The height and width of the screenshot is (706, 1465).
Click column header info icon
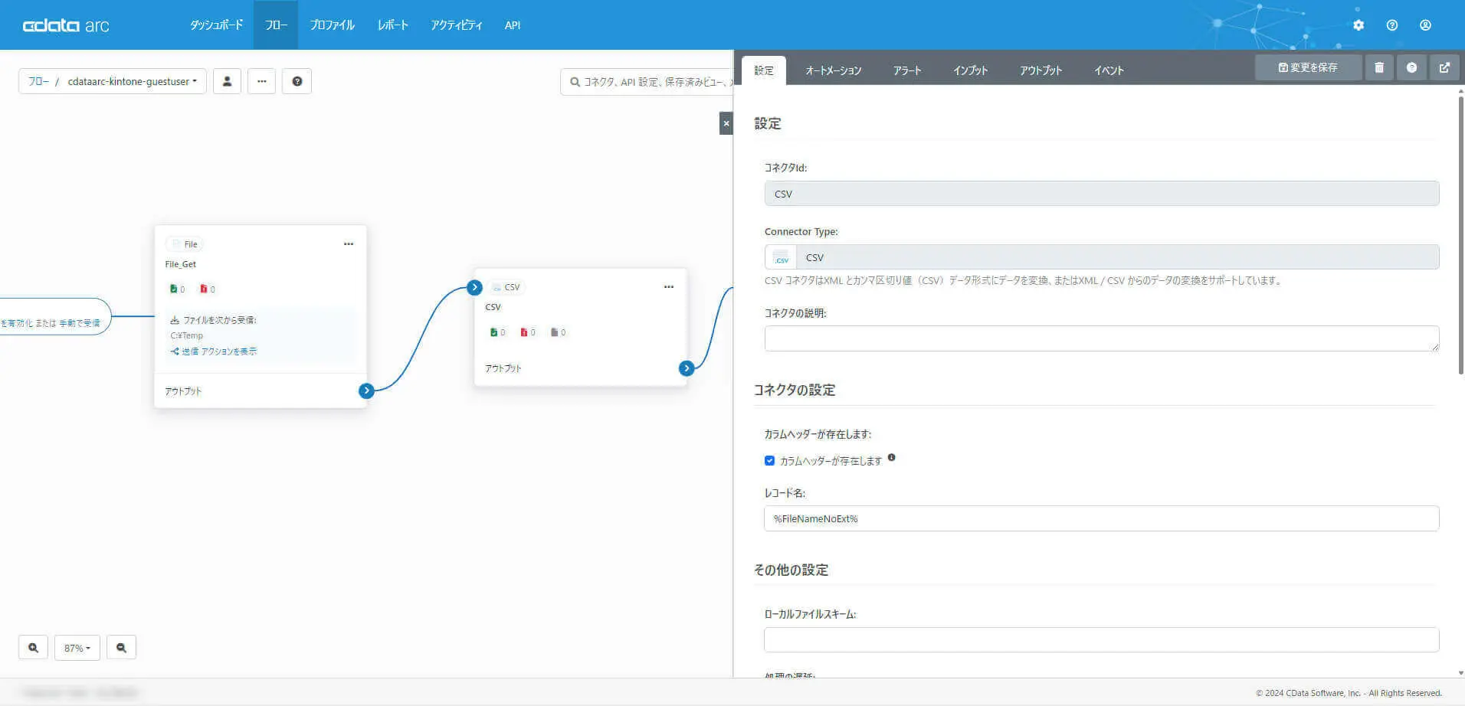[x=891, y=458]
